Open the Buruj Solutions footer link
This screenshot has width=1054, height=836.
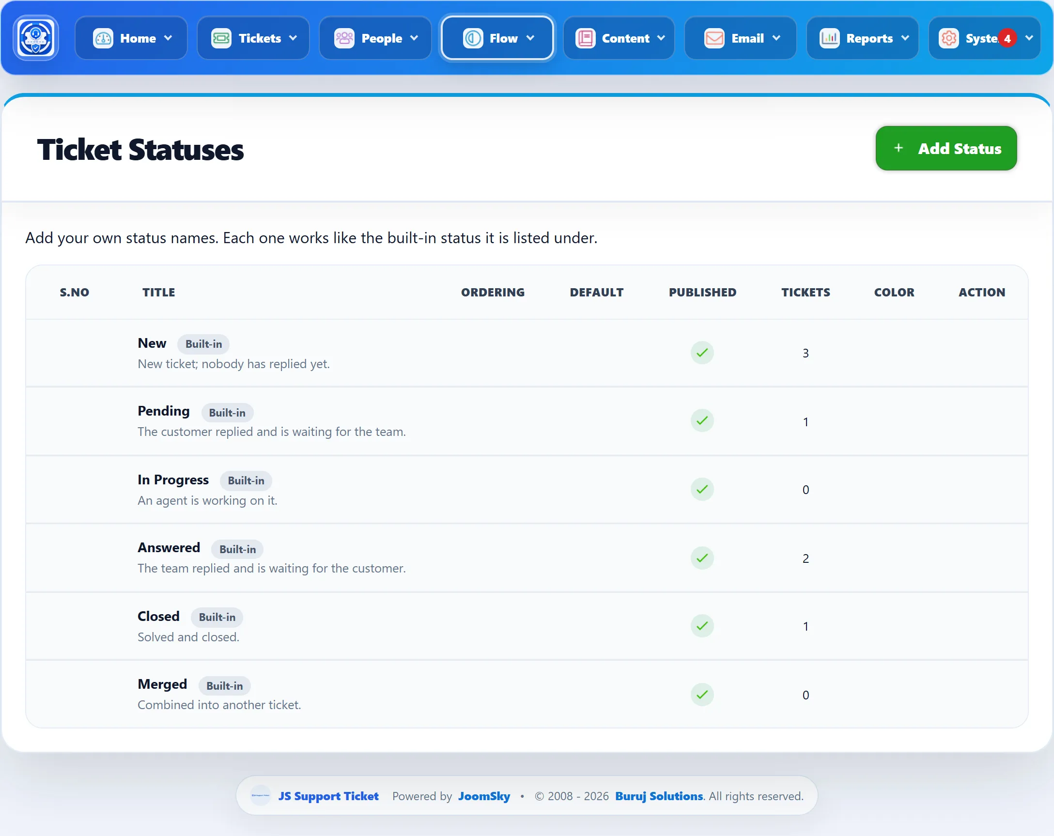click(x=659, y=796)
